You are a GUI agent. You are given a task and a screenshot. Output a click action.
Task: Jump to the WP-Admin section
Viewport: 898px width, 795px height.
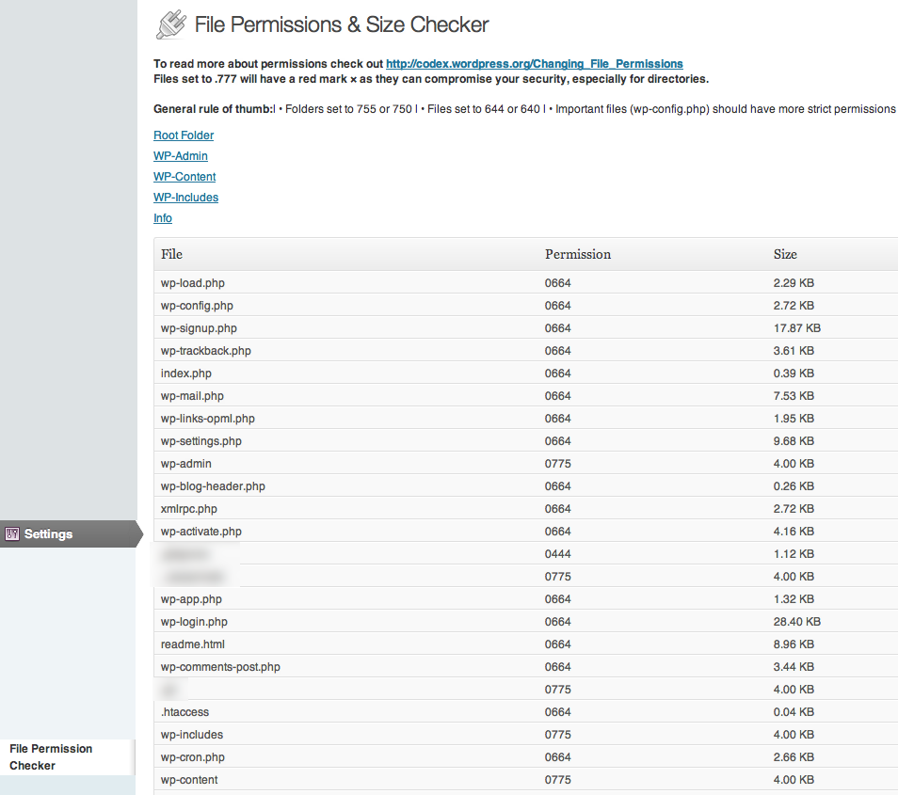[181, 155]
